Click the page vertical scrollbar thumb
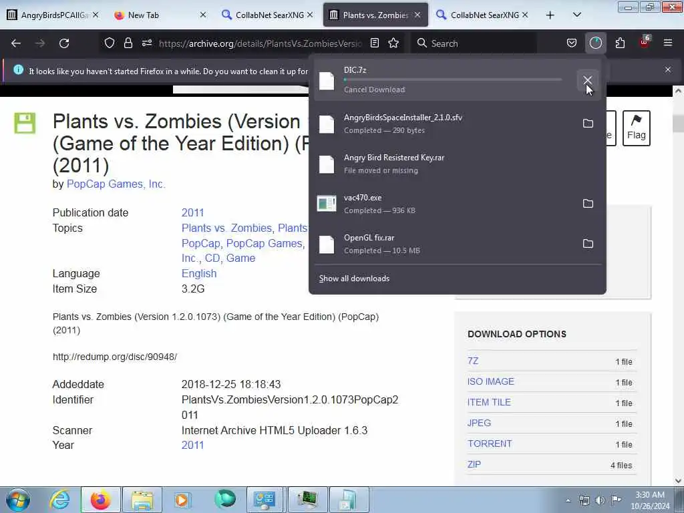Viewport: 684px width, 513px height. [x=678, y=123]
